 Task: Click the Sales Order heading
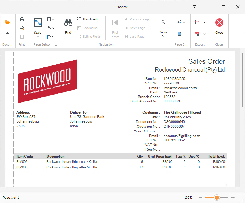(x=206, y=61)
